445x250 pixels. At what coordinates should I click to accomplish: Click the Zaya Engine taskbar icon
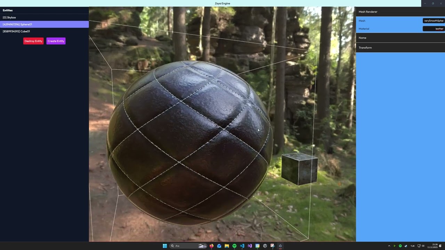coord(280,246)
